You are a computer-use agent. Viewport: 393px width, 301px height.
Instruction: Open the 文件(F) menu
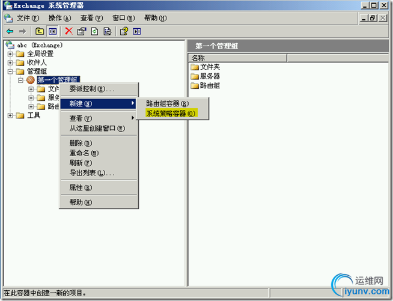28,18
